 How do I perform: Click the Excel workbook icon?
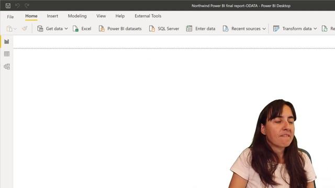[75, 29]
